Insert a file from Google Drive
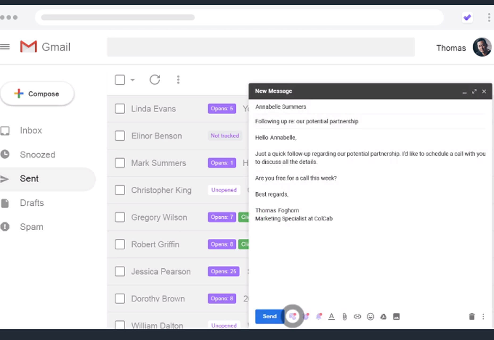This screenshot has width=494, height=340. pos(383,316)
